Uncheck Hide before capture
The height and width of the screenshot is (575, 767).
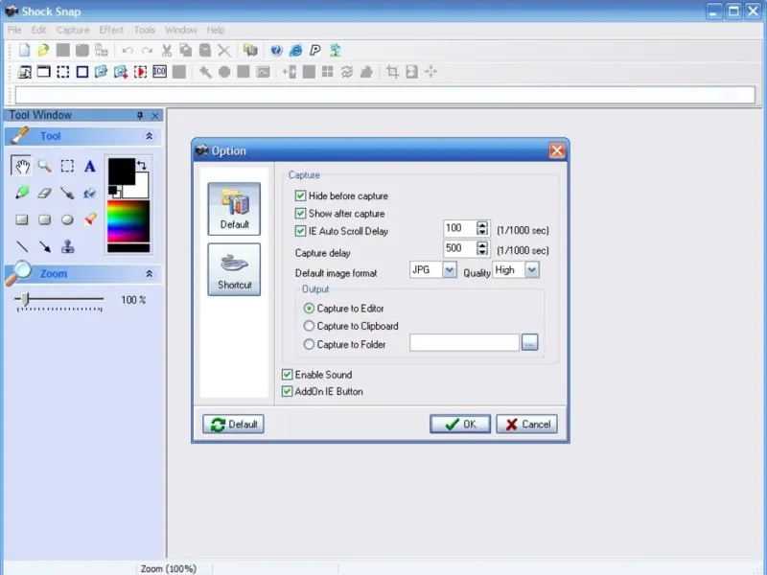tap(300, 195)
